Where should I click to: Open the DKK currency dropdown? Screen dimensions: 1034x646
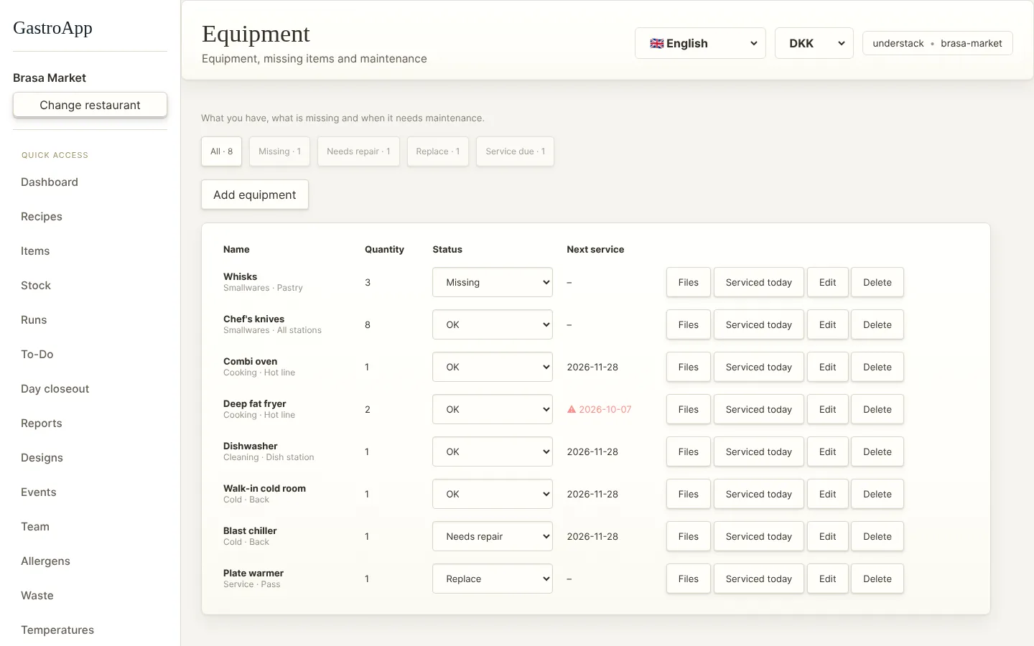click(814, 43)
